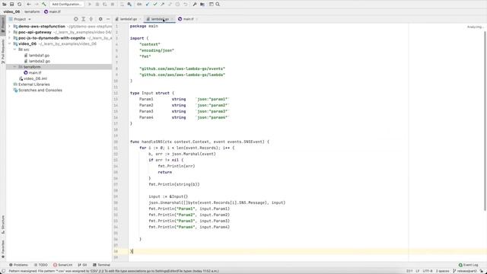Open Settings via the wrench icon

click(195, 5)
